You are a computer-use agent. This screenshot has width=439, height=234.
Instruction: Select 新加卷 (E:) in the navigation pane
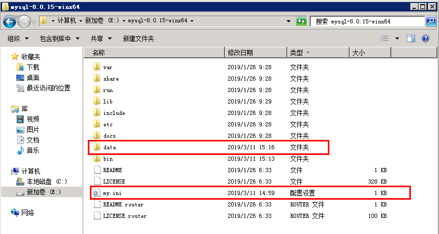tap(44, 192)
